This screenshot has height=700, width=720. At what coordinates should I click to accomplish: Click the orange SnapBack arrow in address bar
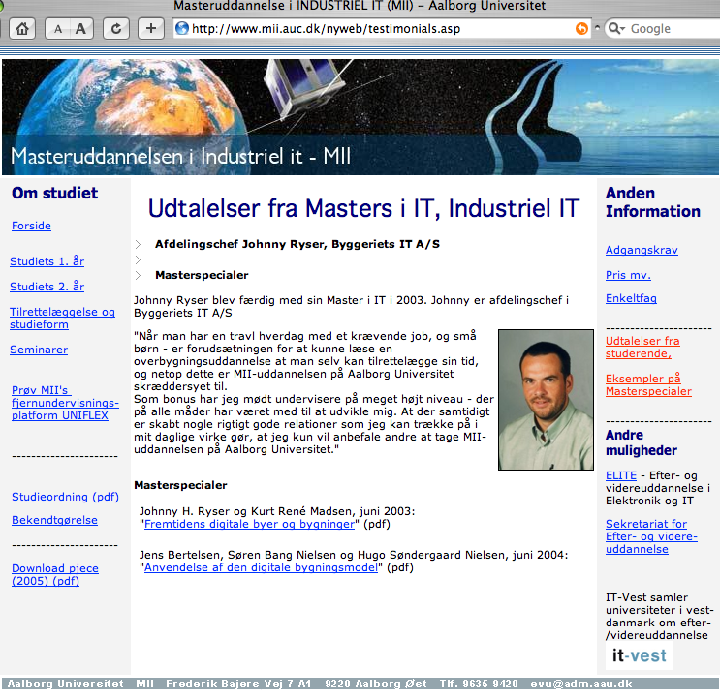click(x=581, y=28)
